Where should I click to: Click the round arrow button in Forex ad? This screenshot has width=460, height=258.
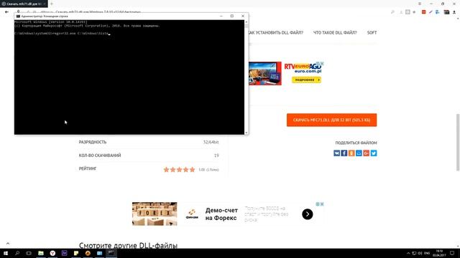(308, 214)
